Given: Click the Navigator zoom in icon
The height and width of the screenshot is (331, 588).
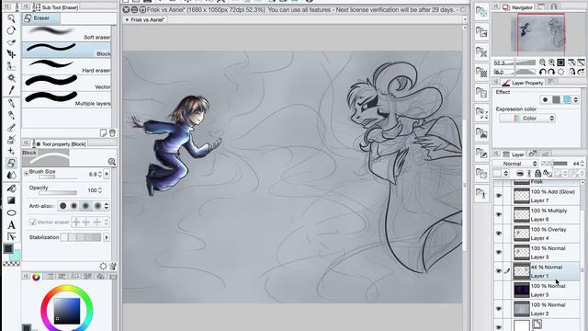Looking at the screenshot, I should click(551, 63).
